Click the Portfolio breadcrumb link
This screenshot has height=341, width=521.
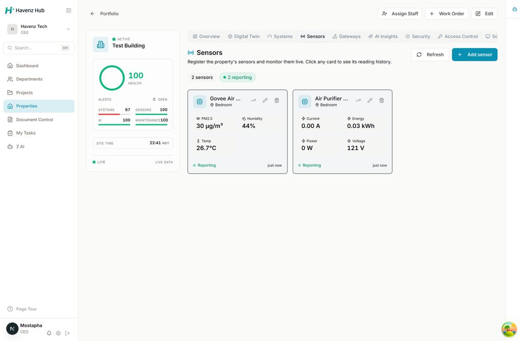[x=109, y=14]
